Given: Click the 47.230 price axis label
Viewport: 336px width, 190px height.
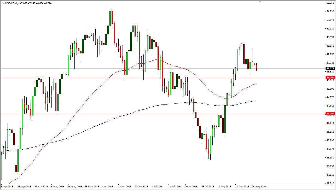Looking at the screenshot, I should click(330, 63).
